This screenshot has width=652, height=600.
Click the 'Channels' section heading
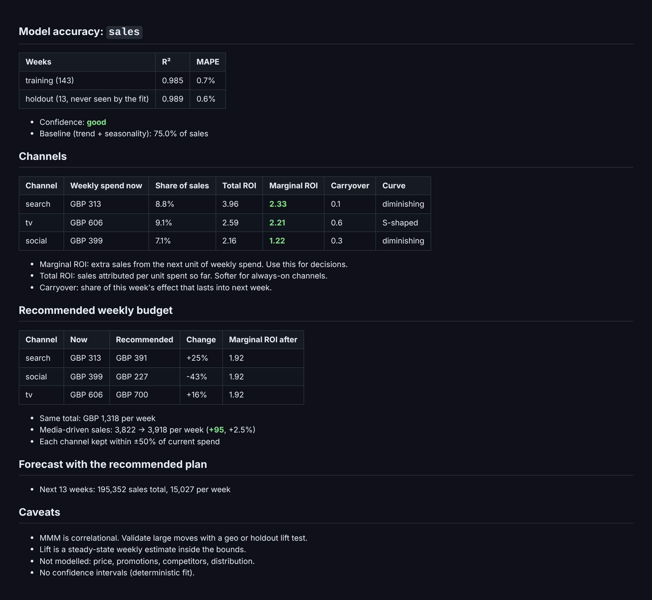tap(43, 156)
